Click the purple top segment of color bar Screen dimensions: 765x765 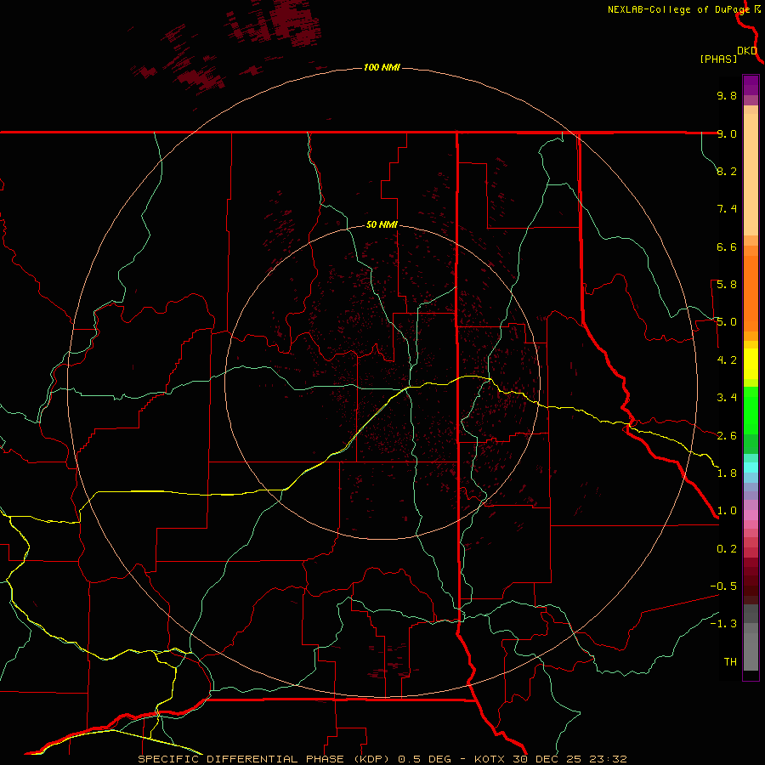click(751, 85)
